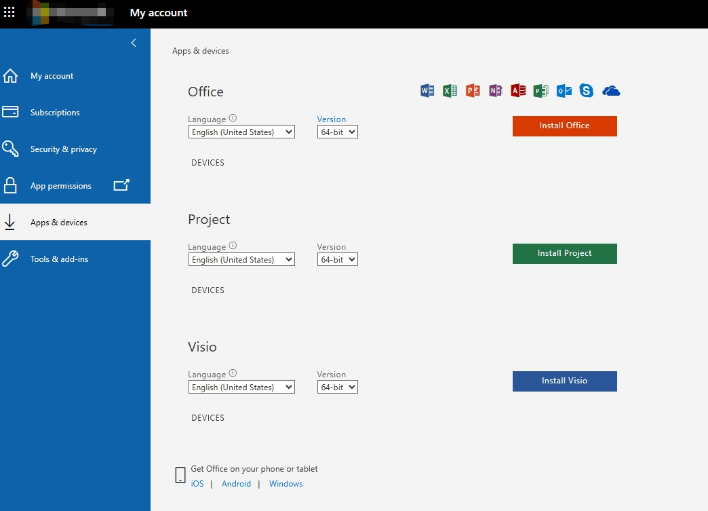This screenshot has height=511, width=708.
Task: Click the Install Office button
Action: pos(564,126)
